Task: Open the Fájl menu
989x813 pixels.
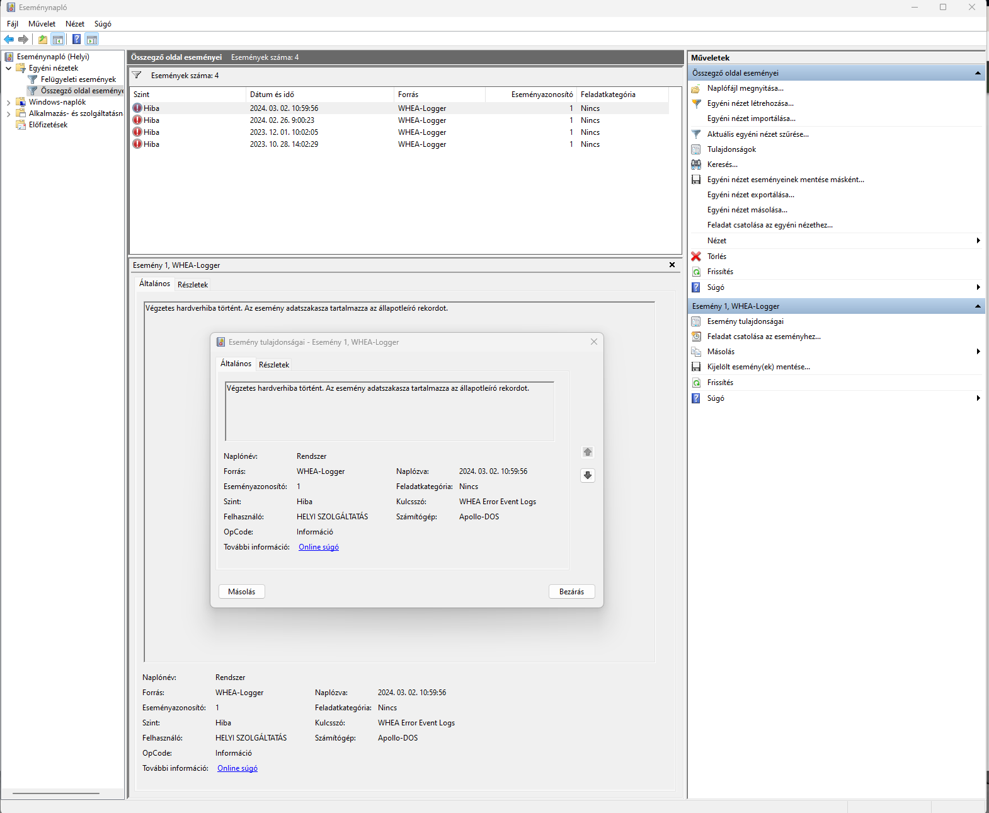Action: pos(13,24)
